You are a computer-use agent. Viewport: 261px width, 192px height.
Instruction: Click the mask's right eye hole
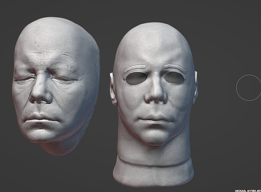pyautogui.click(x=174, y=78)
